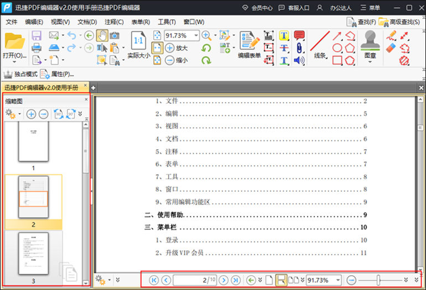426x290 pixels.
Task: Open the Stamp tool
Action: [x=370, y=41]
